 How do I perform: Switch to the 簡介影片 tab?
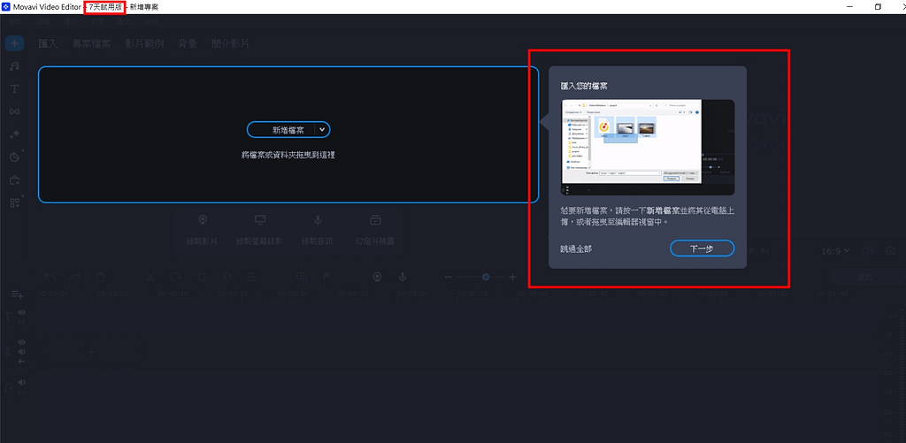[x=231, y=44]
